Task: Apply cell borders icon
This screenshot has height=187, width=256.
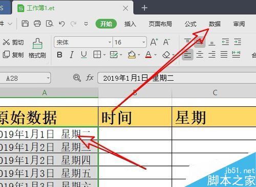Action: pyautogui.click(x=97, y=55)
